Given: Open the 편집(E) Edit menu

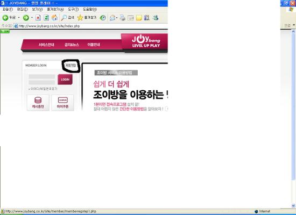Looking at the screenshot, I should [22, 9].
